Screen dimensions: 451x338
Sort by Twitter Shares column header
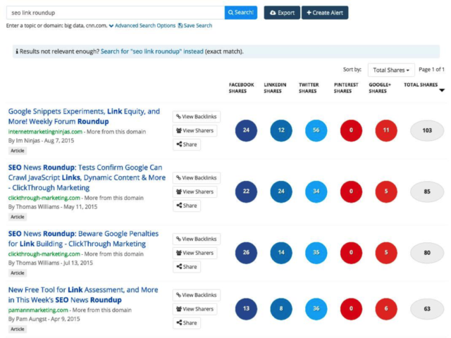[307, 87]
